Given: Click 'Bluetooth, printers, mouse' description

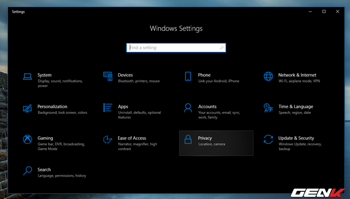Looking at the screenshot, I should 139,81.
